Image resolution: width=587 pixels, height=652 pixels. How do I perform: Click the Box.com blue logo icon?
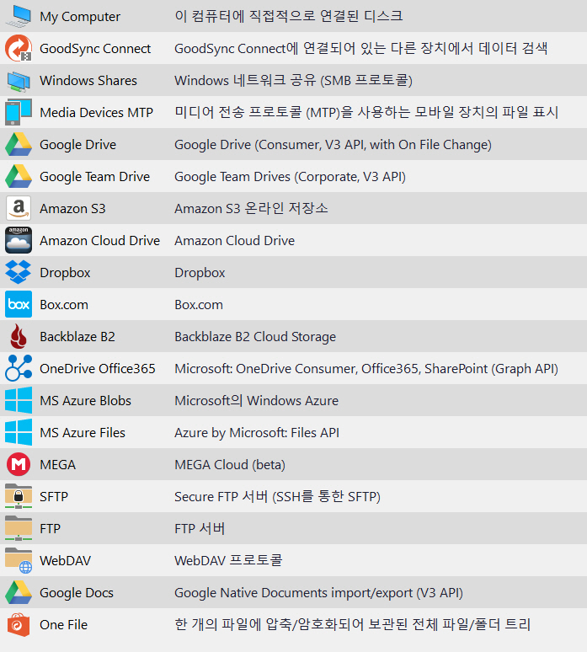(19, 304)
